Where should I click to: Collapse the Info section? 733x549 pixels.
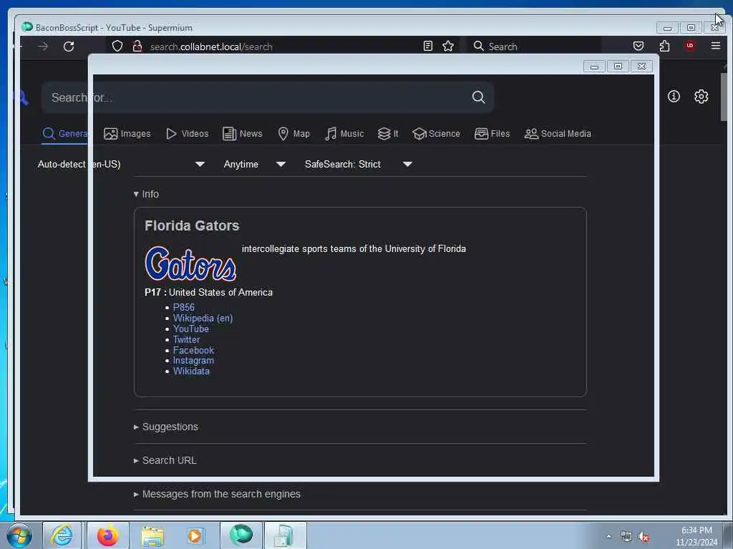146,194
